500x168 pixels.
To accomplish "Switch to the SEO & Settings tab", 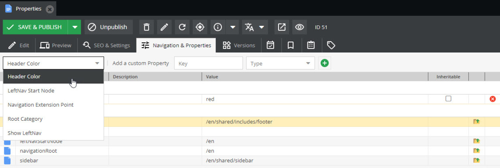I will point(106,45).
